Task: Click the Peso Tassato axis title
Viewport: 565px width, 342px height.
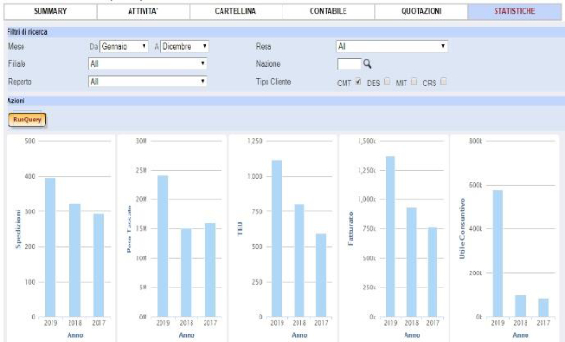Action: [x=129, y=228]
